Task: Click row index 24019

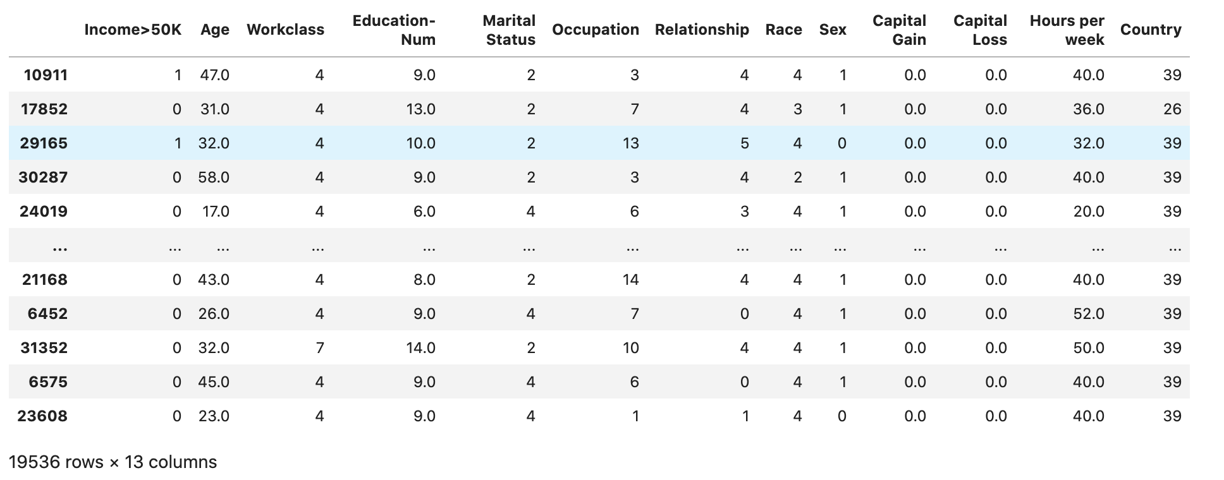Action: (x=44, y=212)
